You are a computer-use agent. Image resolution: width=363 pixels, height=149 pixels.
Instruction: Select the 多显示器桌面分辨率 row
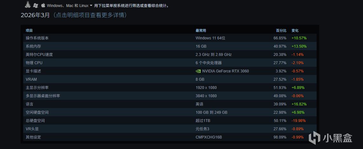coord(43,96)
